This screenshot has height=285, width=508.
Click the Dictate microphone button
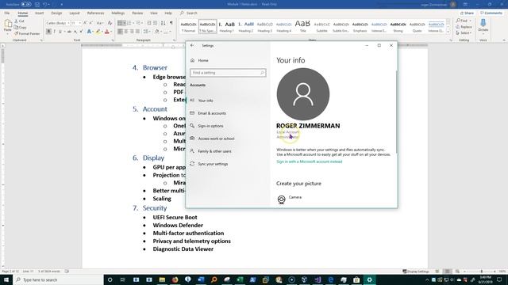[483, 25]
